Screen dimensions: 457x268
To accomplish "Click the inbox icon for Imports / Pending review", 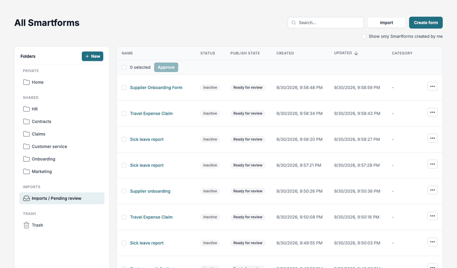I will point(26,198).
